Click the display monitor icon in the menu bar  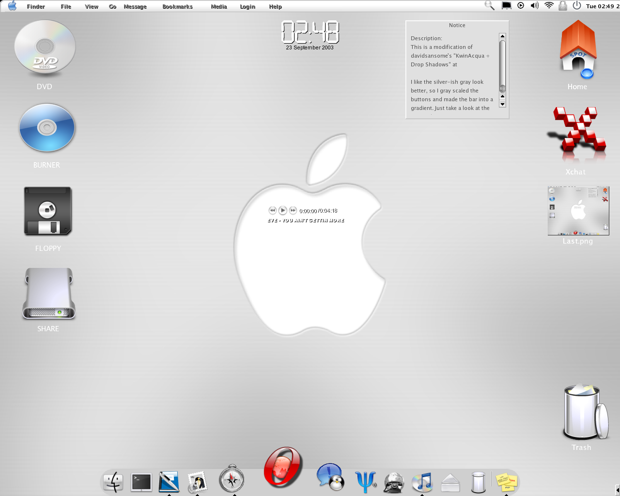click(x=506, y=6)
